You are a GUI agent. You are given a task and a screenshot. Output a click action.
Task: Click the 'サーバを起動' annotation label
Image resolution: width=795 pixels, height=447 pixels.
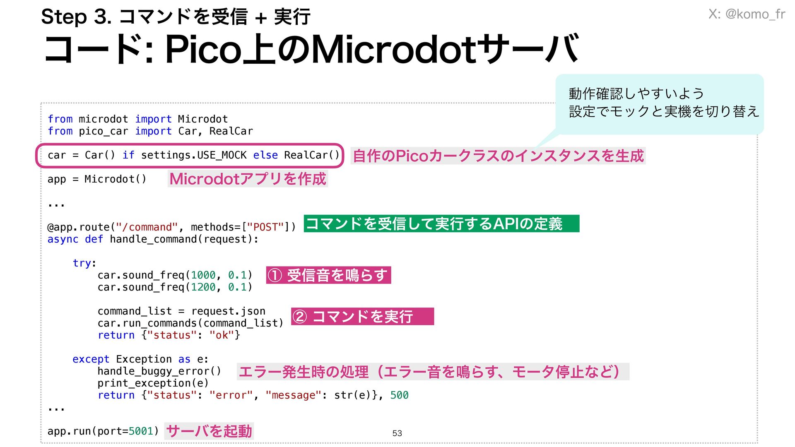click(x=209, y=431)
